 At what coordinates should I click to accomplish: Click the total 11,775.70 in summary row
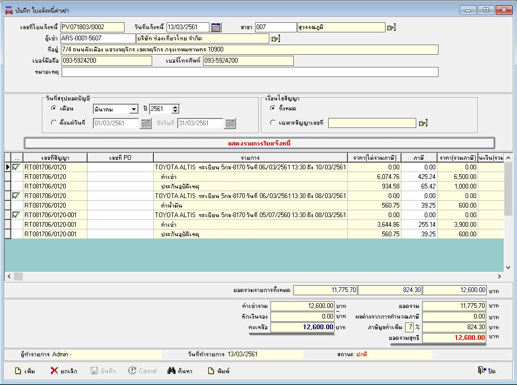click(x=325, y=290)
